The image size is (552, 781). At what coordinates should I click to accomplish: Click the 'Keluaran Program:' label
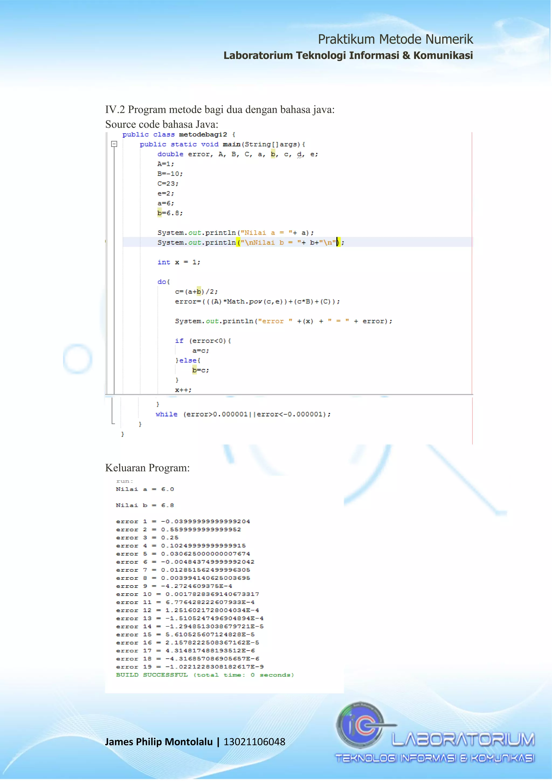coord(147,468)
